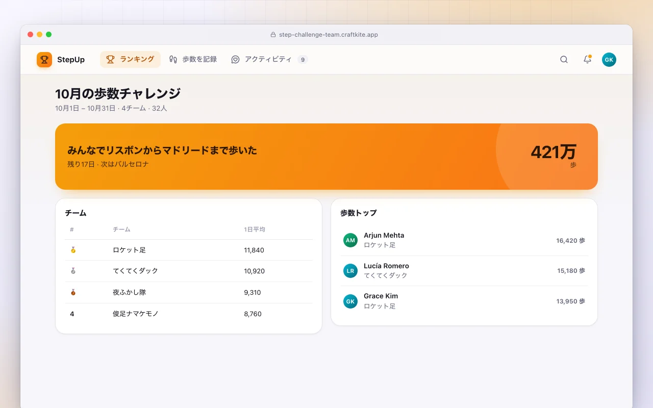Click the lock icon in the address bar

[x=273, y=35]
